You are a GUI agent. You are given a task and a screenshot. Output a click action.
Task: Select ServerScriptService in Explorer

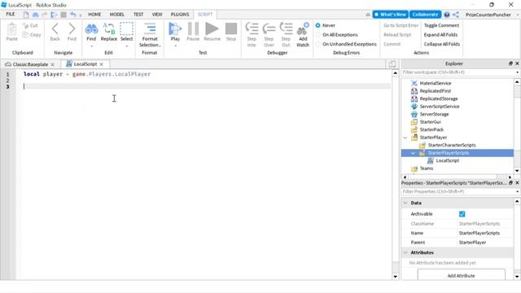click(440, 107)
